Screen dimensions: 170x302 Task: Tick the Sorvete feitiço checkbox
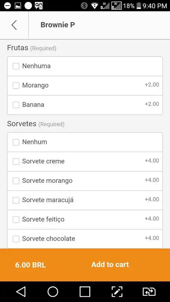click(16, 220)
